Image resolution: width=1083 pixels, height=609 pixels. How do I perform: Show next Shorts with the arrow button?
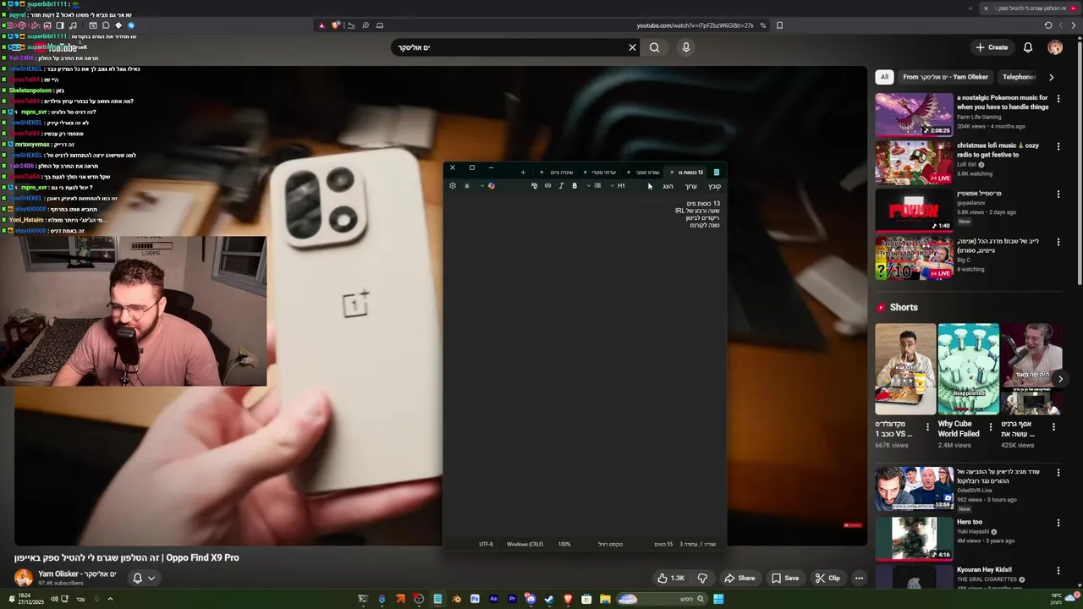pyautogui.click(x=1059, y=379)
